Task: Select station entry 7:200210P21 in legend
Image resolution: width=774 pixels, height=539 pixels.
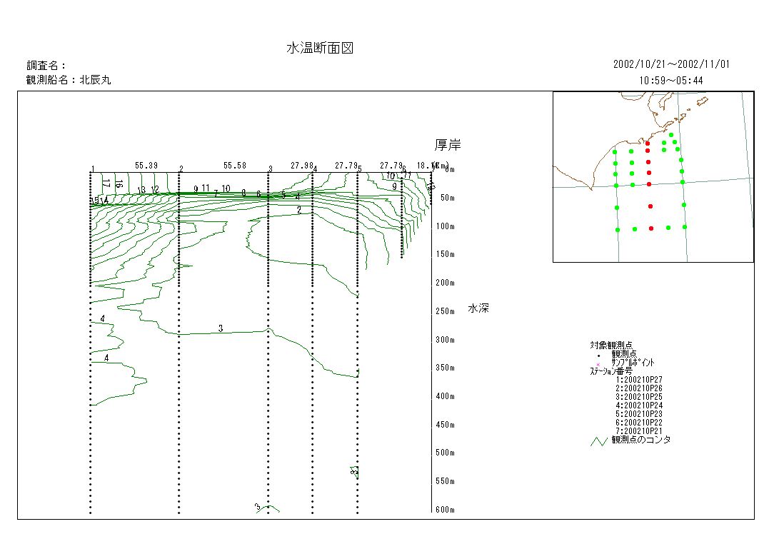Action: click(x=638, y=431)
